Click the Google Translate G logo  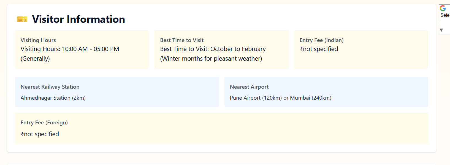click(443, 8)
